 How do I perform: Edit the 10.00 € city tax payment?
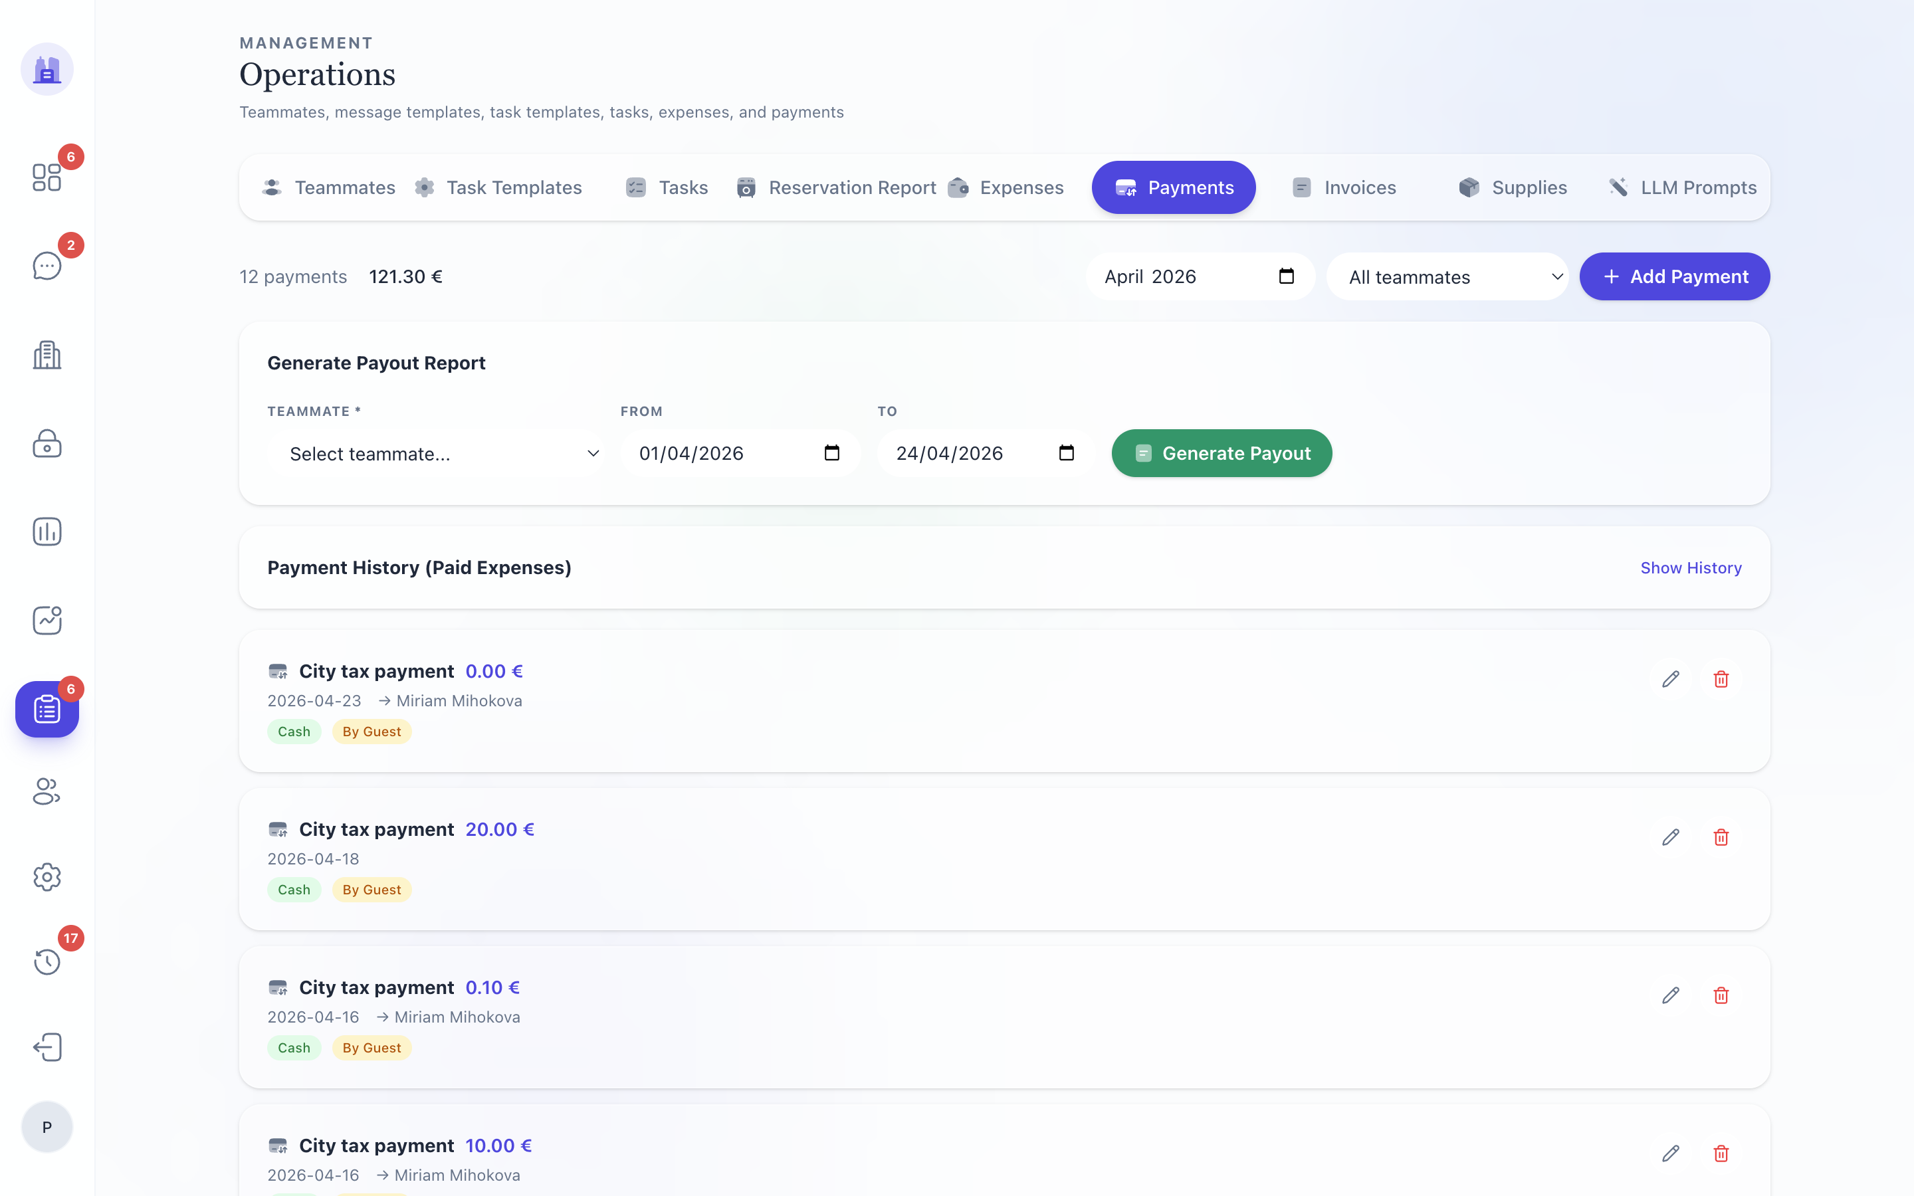1670,1153
